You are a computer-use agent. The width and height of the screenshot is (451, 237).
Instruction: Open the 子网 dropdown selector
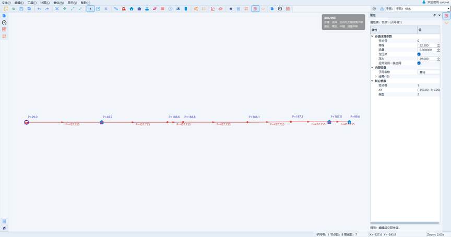pyautogui.click(x=417, y=9)
